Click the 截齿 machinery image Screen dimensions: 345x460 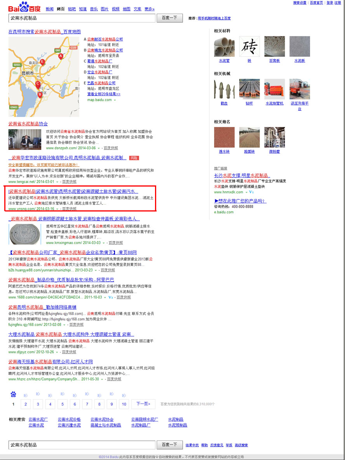pos(224,89)
